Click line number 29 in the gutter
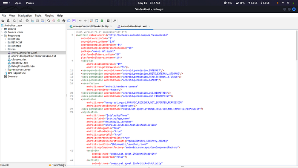Viewport: 298px width, 168px height. 72,112
